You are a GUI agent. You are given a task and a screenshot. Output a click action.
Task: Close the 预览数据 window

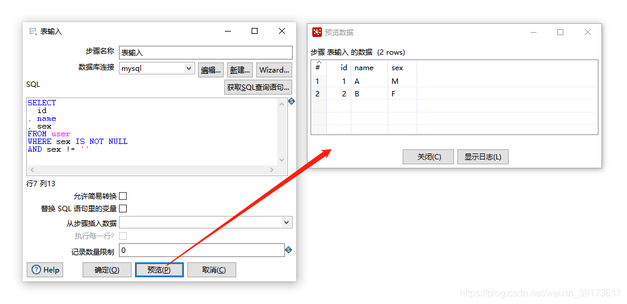(x=587, y=32)
